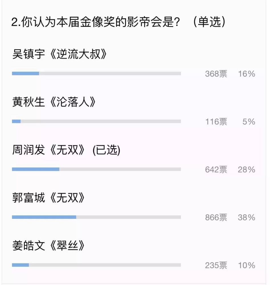Click the 38% percentage text
The width and height of the screenshot is (270, 285).
[246, 217]
